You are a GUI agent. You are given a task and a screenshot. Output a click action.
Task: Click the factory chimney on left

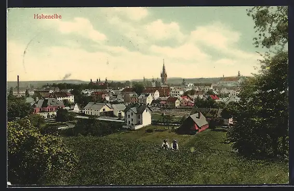point(18,85)
